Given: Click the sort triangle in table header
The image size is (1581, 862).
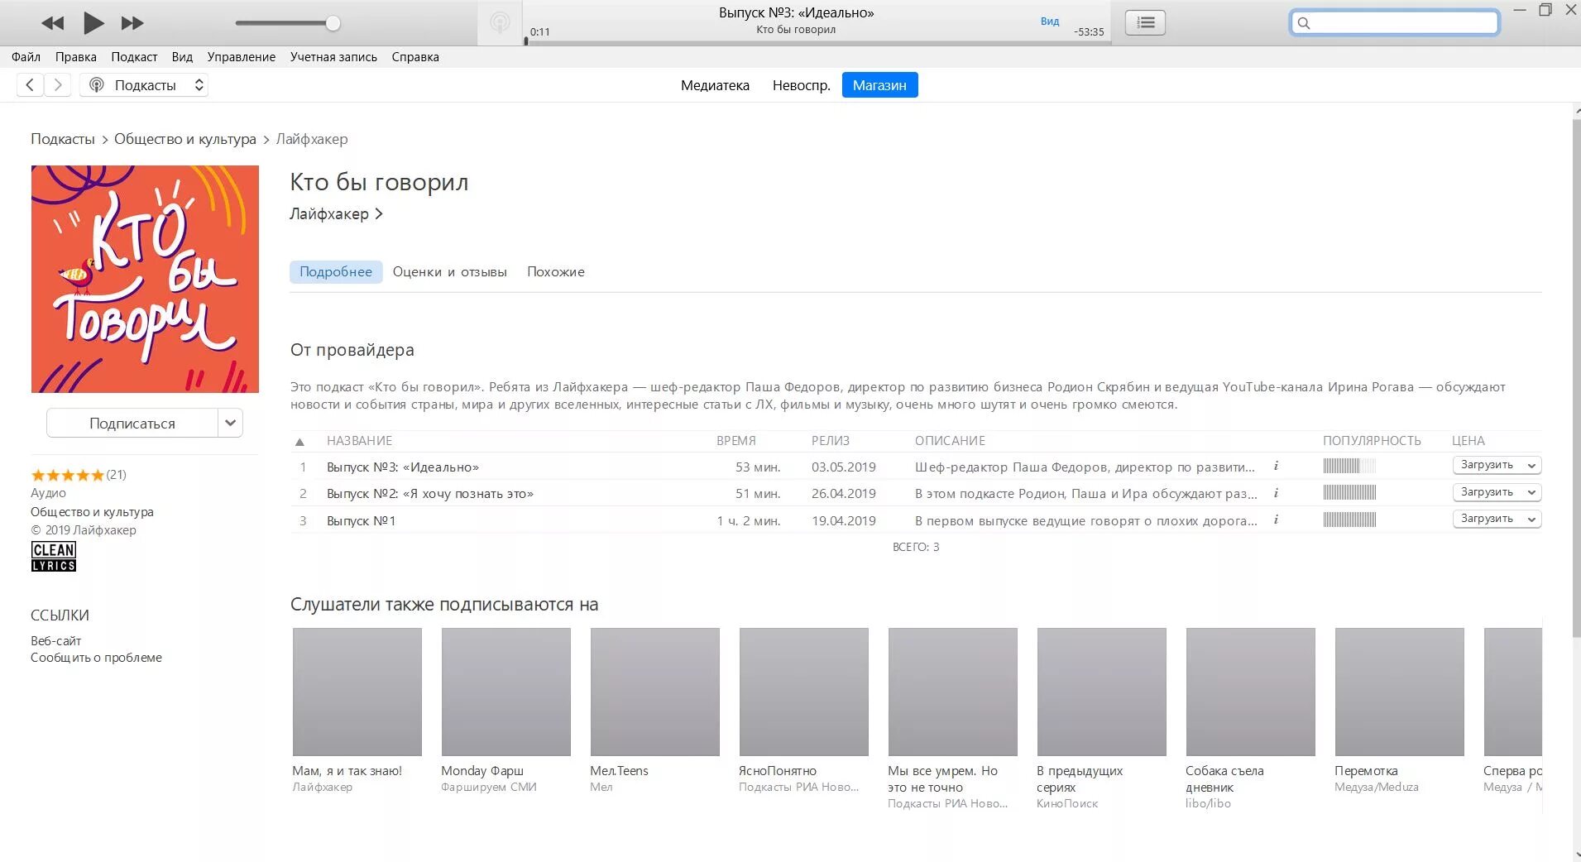Looking at the screenshot, I should (299, 442).
